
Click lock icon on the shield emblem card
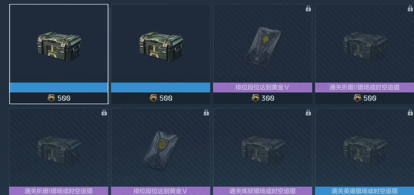point(206,113)
